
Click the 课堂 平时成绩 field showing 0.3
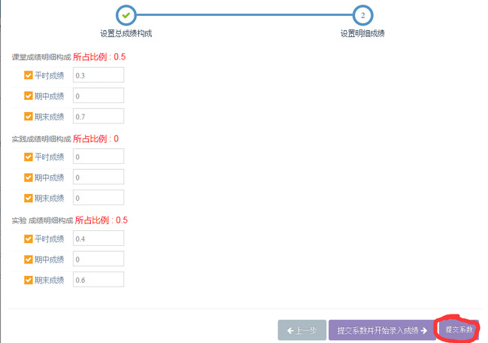pos(98,75)
